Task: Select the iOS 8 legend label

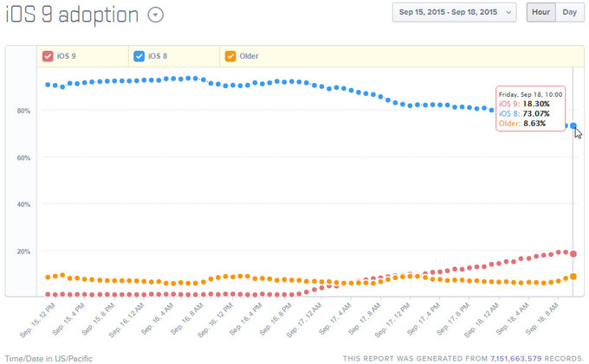Action: pos(158,56)
